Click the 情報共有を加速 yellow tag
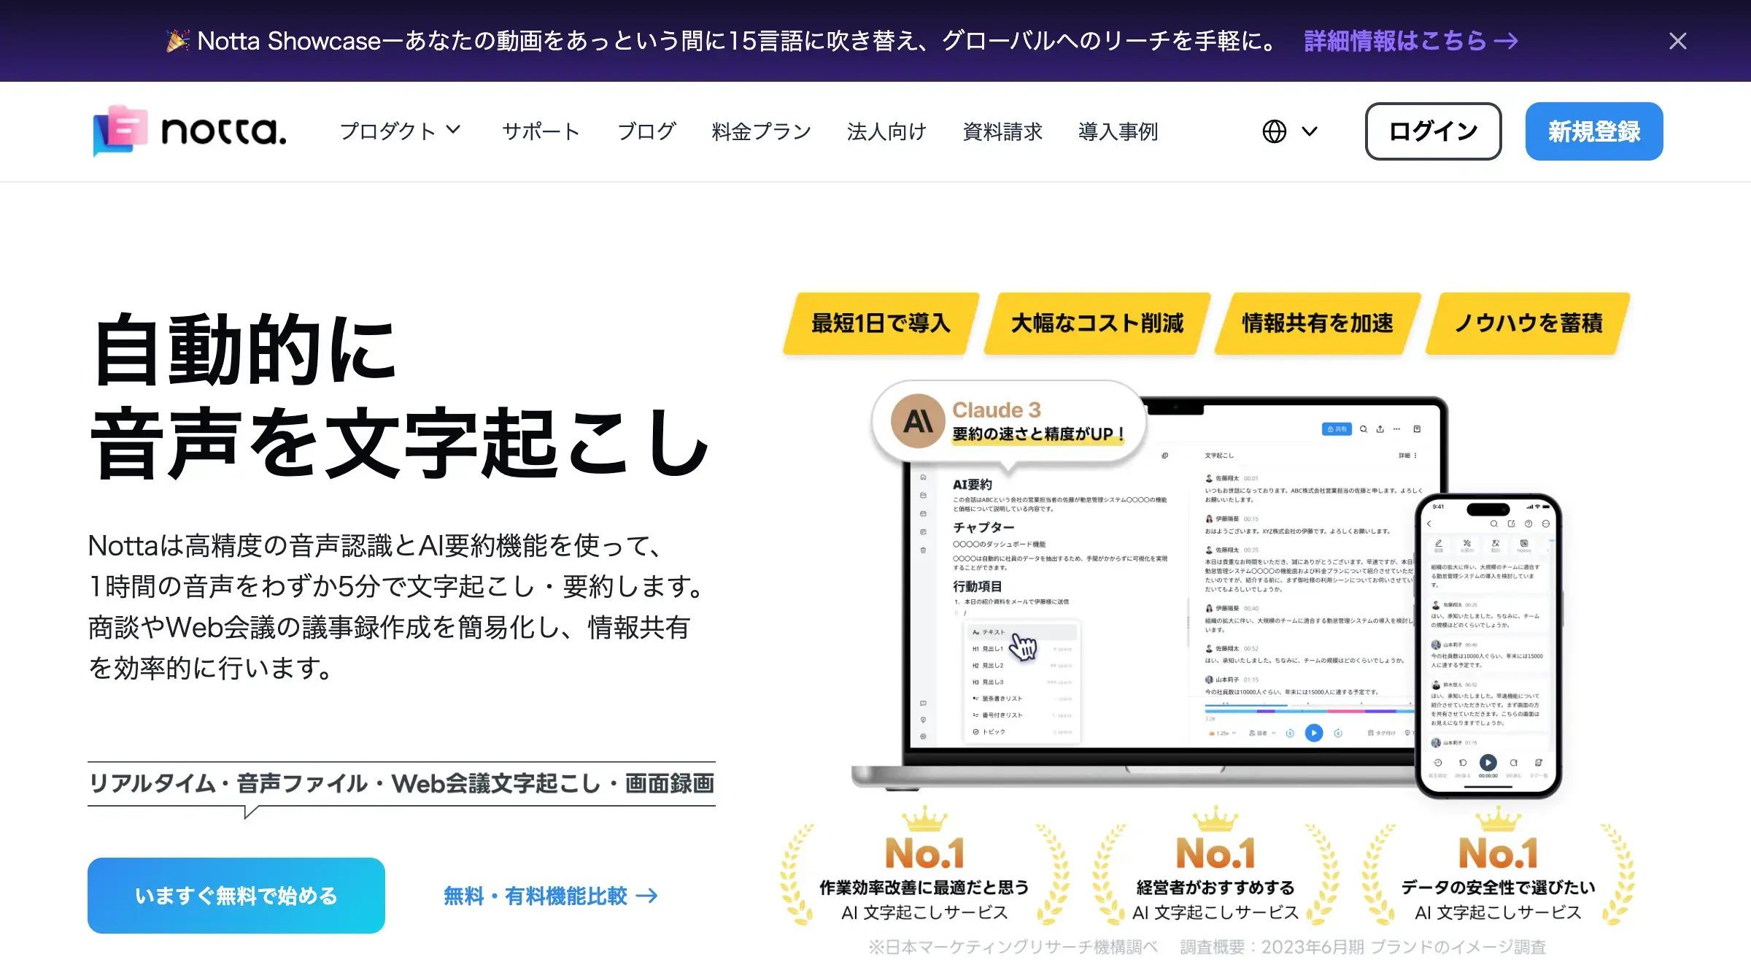Screen dimensions: 1751x965 1318,323
